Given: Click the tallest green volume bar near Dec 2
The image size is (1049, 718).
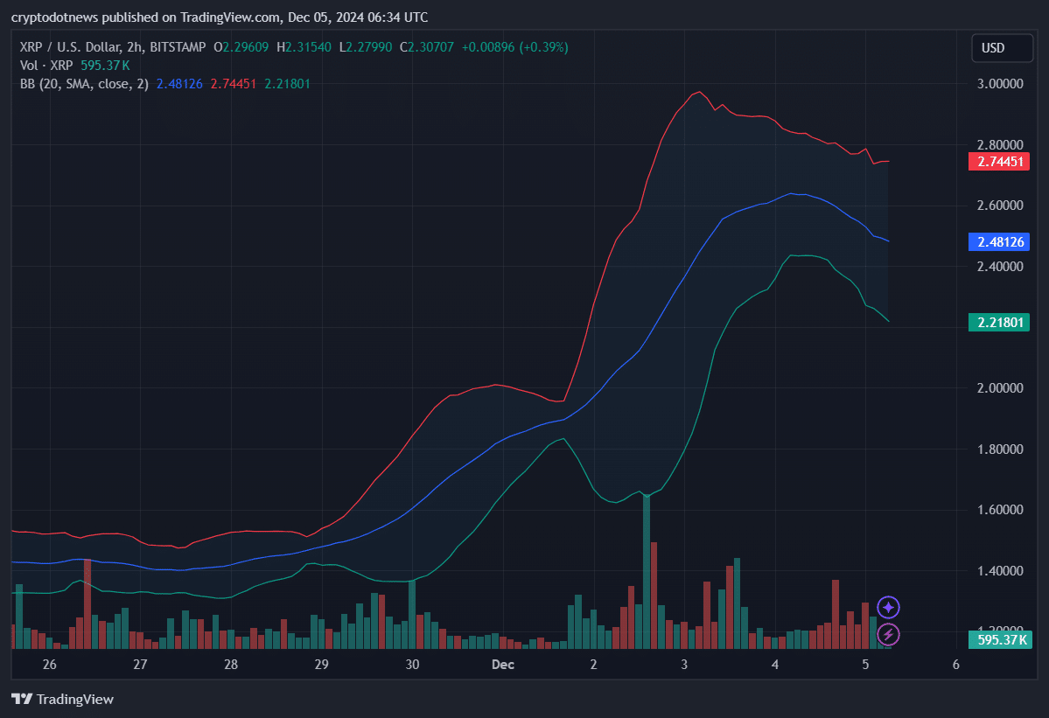Looking at the screenshot, I should 647,572.
